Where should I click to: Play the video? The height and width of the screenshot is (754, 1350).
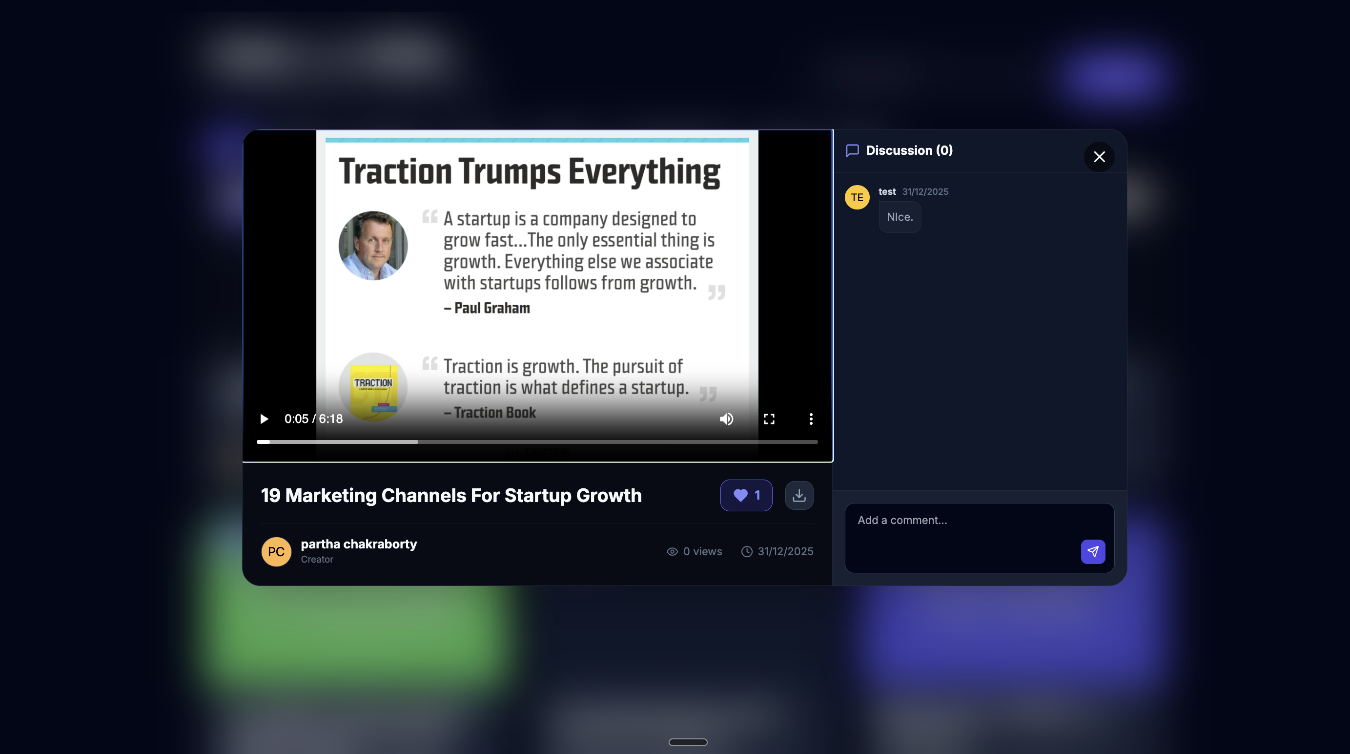pyautogui.click(x=264, y=419)
